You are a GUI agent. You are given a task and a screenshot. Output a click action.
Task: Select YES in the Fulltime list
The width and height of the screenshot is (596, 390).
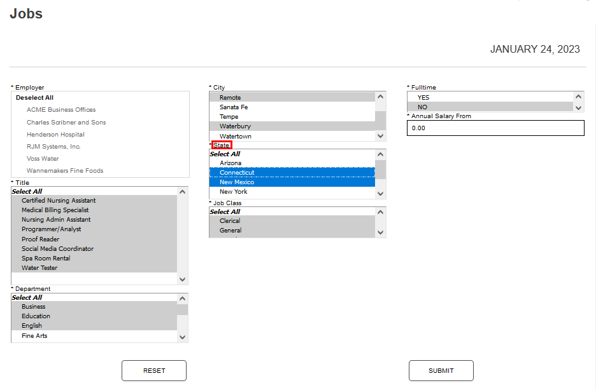point(423,97)
